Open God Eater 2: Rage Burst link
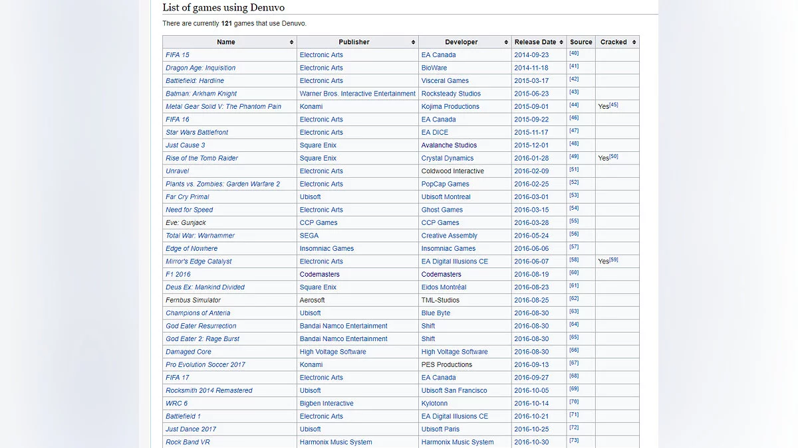 (202, 339)
